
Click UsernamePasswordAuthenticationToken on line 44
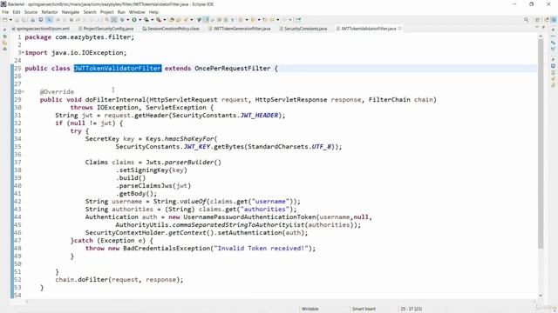pos(250,217)
